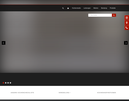The width and height of the screenshot is (129, 101).
Task: Focus the 'Ihre Suche' search field
Action: [100, 15]
